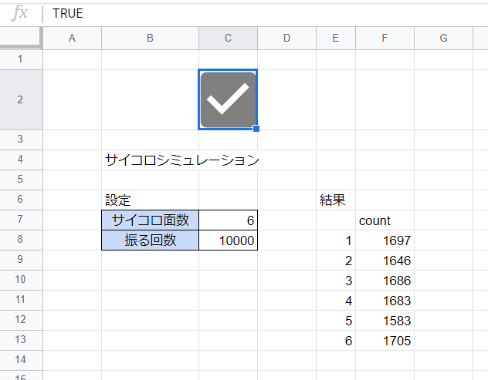Select row 12 header
The image size is (488, 380).
(20, 320)
